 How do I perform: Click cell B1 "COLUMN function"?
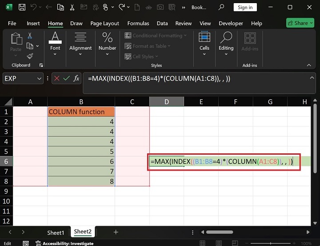click(x=81, y=112)
